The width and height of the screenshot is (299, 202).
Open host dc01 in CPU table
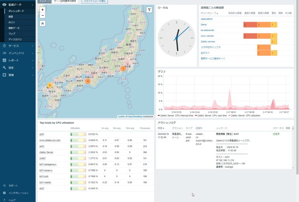click(x=42, y=188)
